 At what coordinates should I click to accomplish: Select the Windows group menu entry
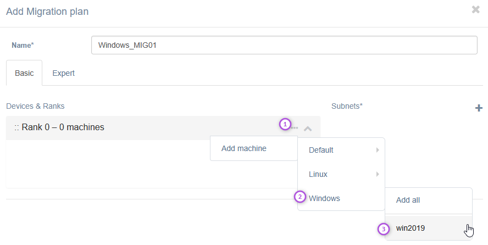click(324, 198)
